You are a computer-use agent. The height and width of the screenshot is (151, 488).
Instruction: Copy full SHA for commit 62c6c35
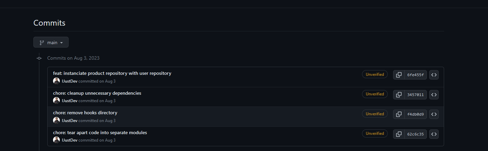click(x=399, y=134)
